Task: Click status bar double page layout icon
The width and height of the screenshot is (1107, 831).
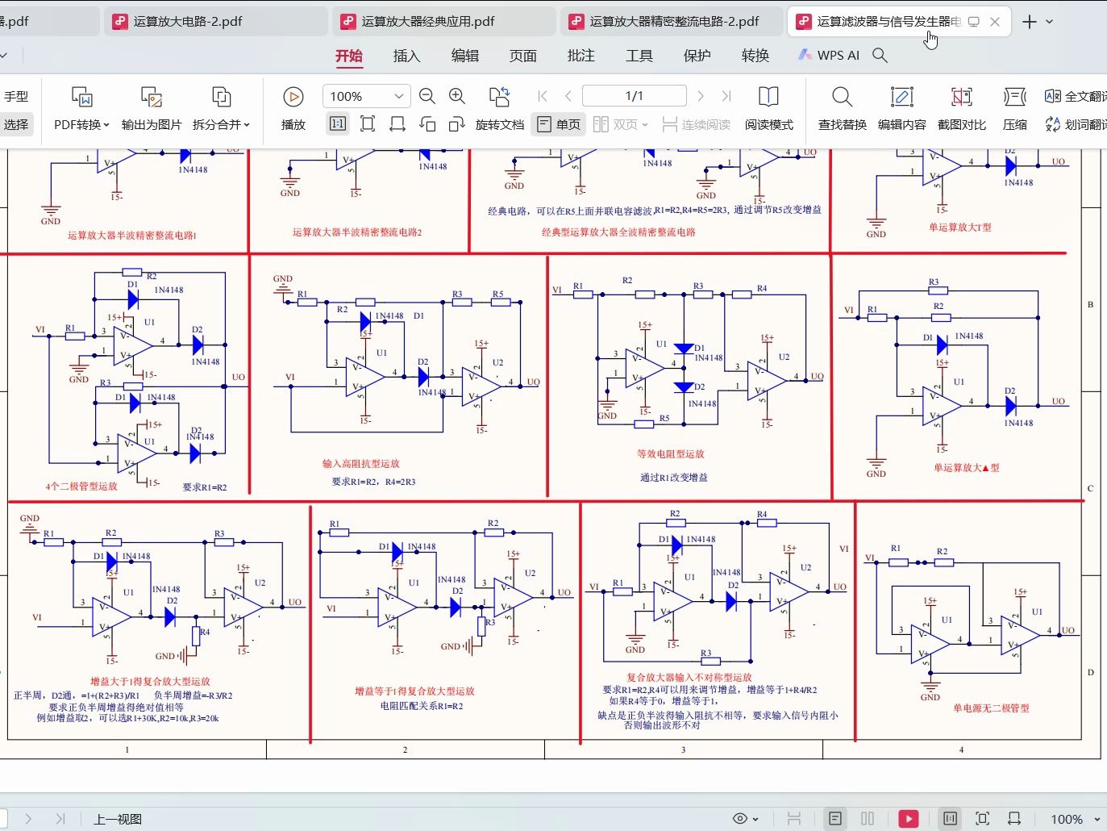Action: pyautogui.click(x=868, y=819)
